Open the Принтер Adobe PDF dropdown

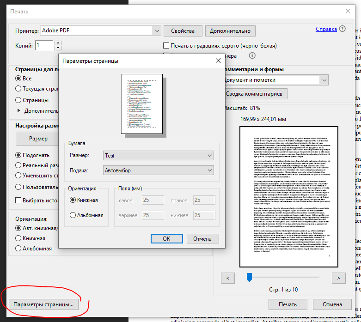100,30
